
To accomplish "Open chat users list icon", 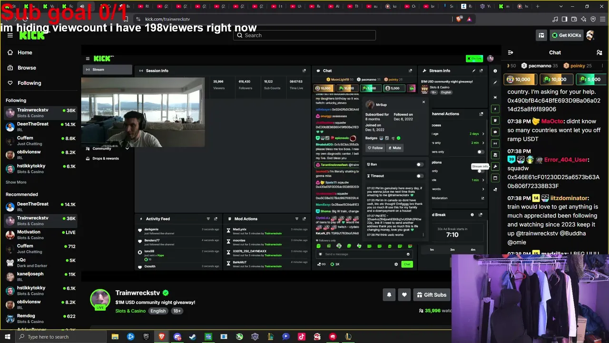I will coord(599,52).
